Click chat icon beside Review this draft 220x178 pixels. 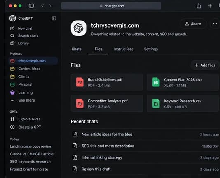(75, 169)
